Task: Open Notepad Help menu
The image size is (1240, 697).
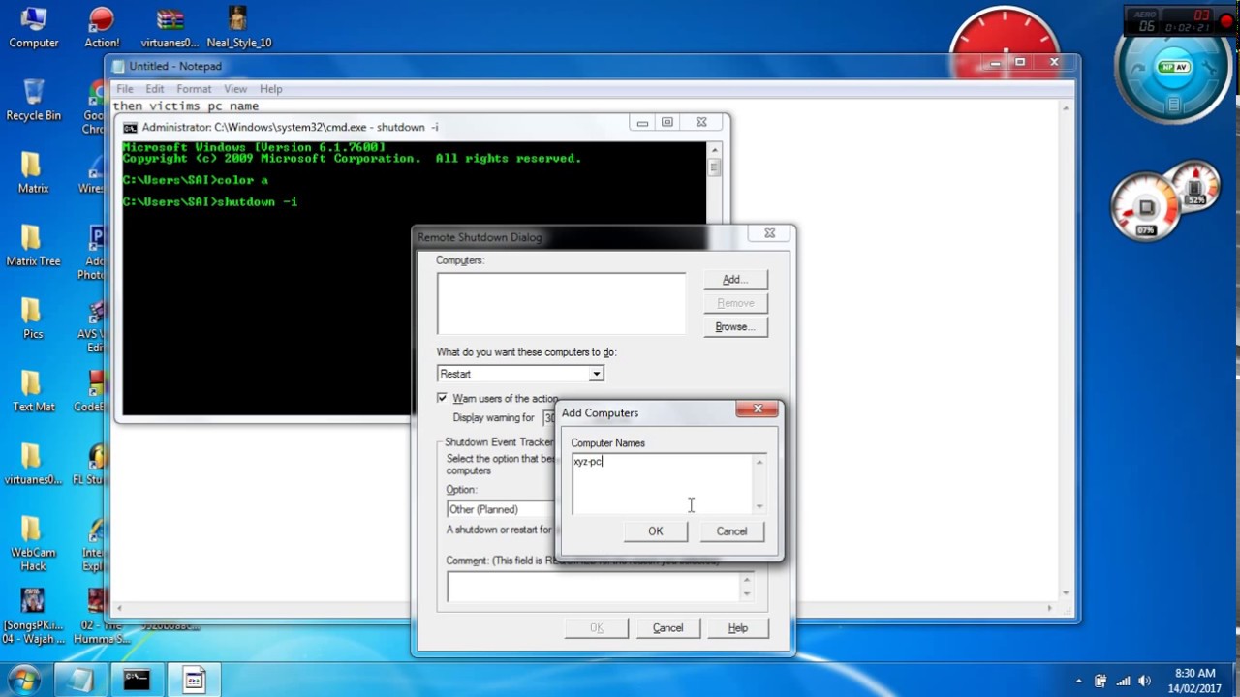Action: (x=271, y=89)
